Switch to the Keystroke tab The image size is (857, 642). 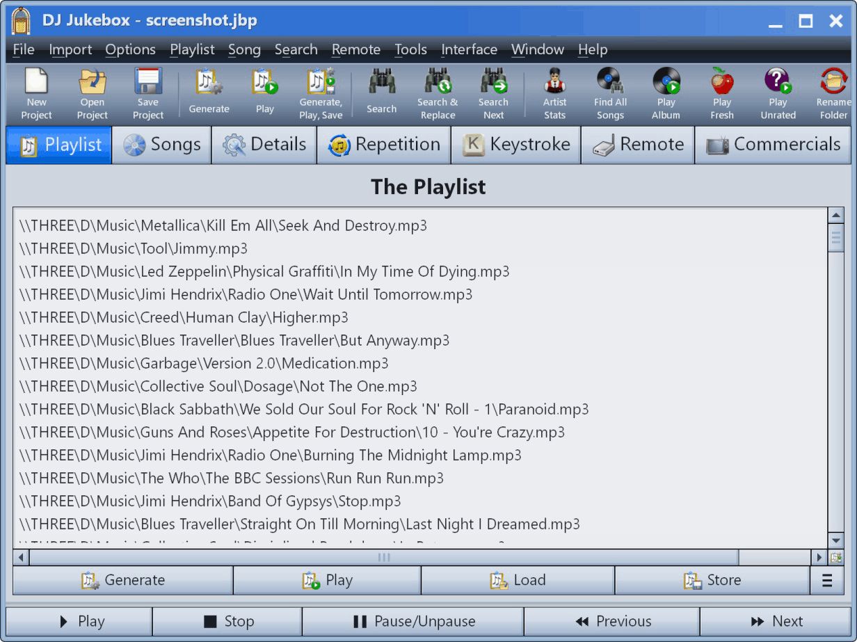pyautogui.click(x=516, y=145)
